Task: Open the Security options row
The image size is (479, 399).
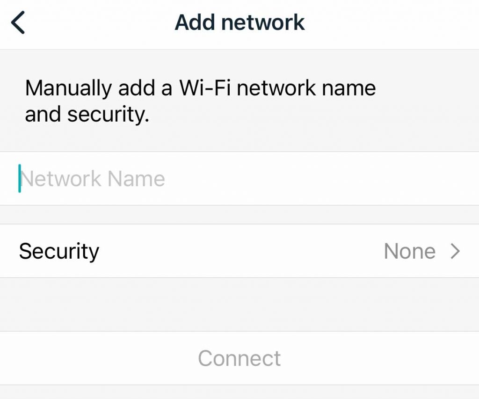Action: coord(239,251)
